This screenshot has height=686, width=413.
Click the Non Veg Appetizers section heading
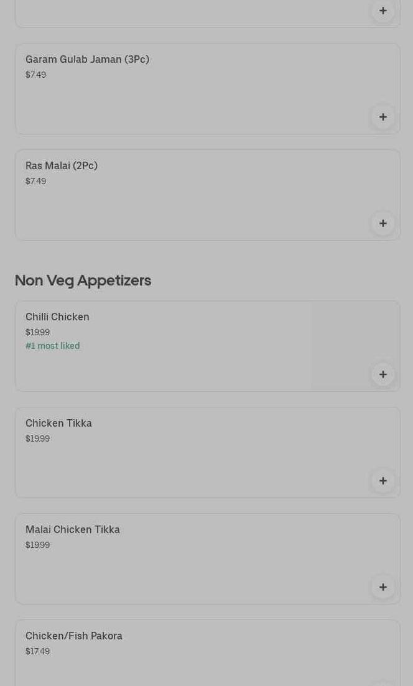pos(83,280)
